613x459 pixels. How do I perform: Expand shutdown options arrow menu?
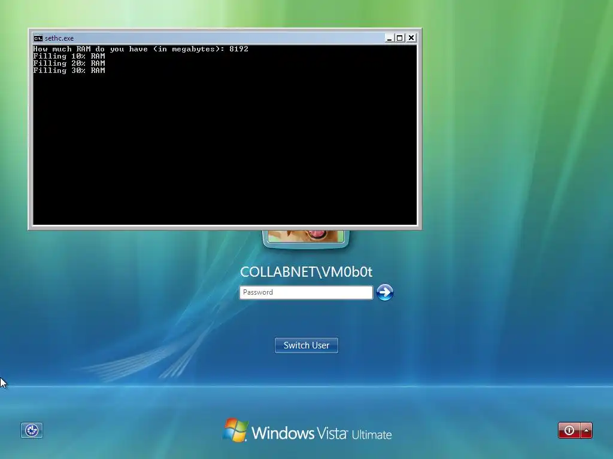(x=587, y=430)
